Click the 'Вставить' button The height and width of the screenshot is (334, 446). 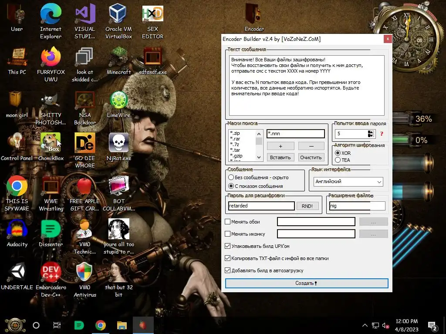click(x=280, y=157)
